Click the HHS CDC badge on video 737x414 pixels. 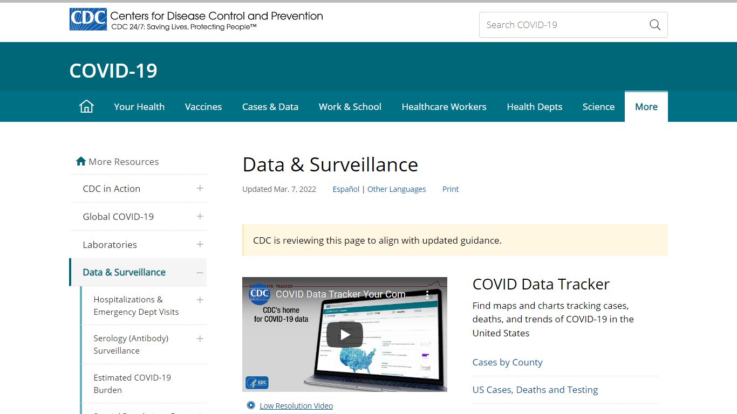pos(257,383)
